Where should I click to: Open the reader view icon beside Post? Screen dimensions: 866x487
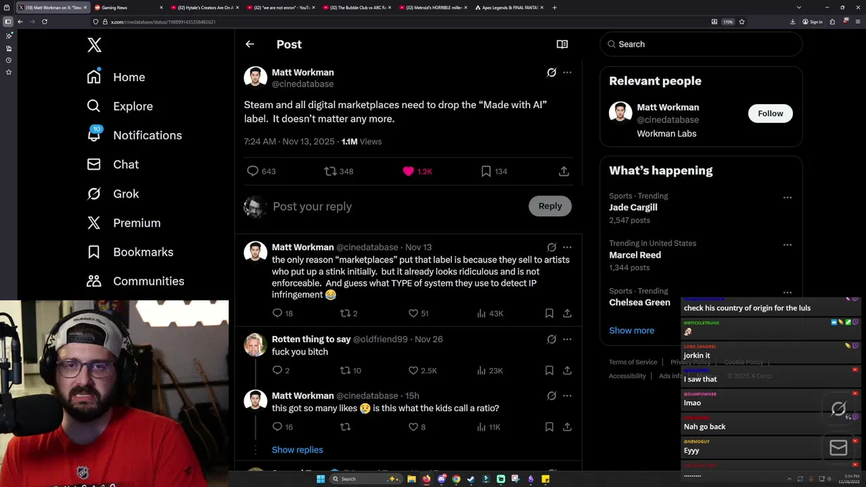[562, 44]
